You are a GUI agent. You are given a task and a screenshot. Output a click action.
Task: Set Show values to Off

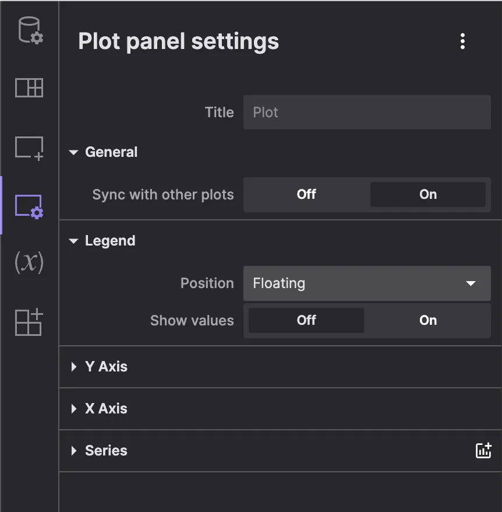(306, 320)
